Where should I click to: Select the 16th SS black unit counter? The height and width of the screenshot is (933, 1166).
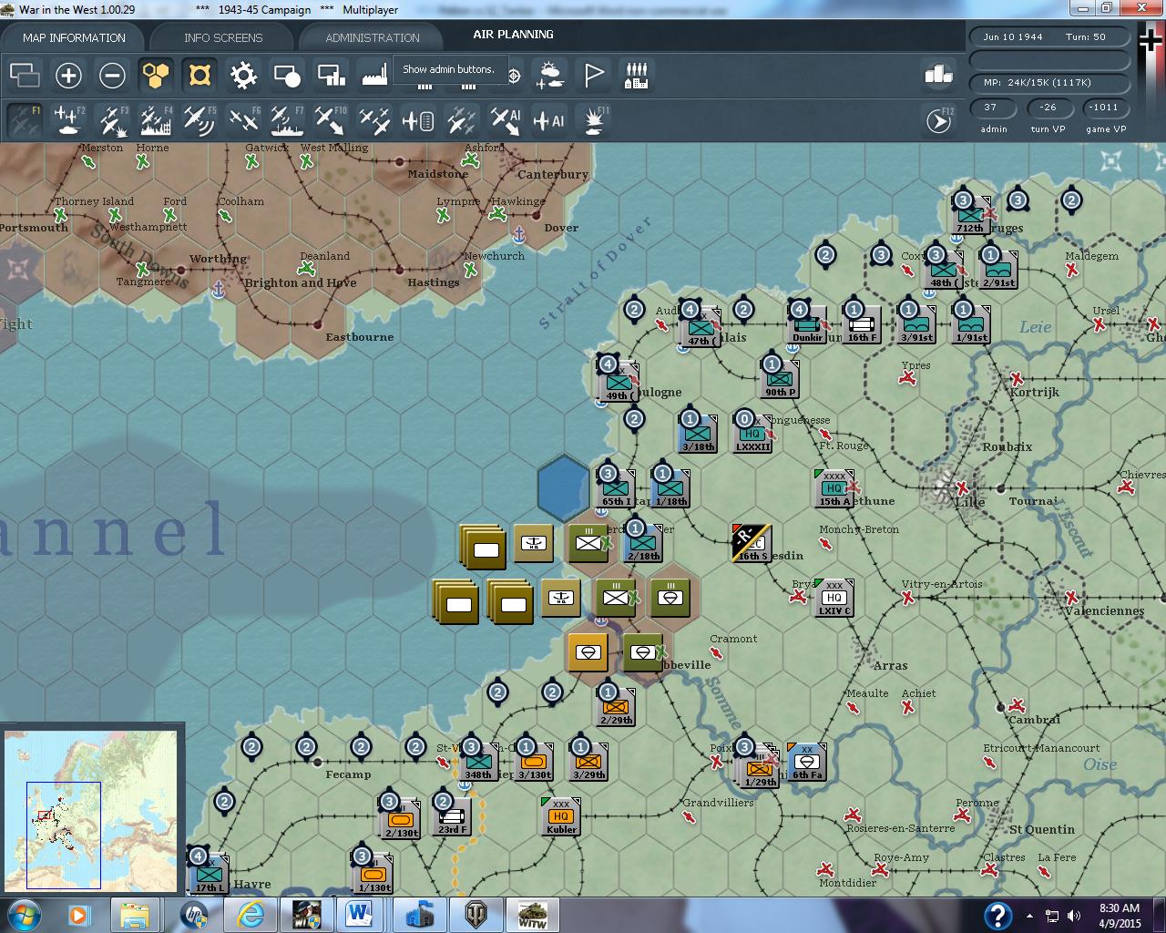[x=752, y=543]
